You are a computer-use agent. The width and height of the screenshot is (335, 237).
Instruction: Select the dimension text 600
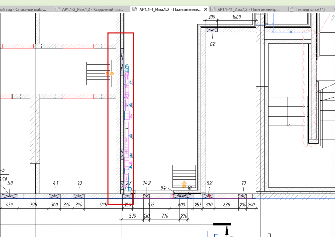(x=182, y=205)
